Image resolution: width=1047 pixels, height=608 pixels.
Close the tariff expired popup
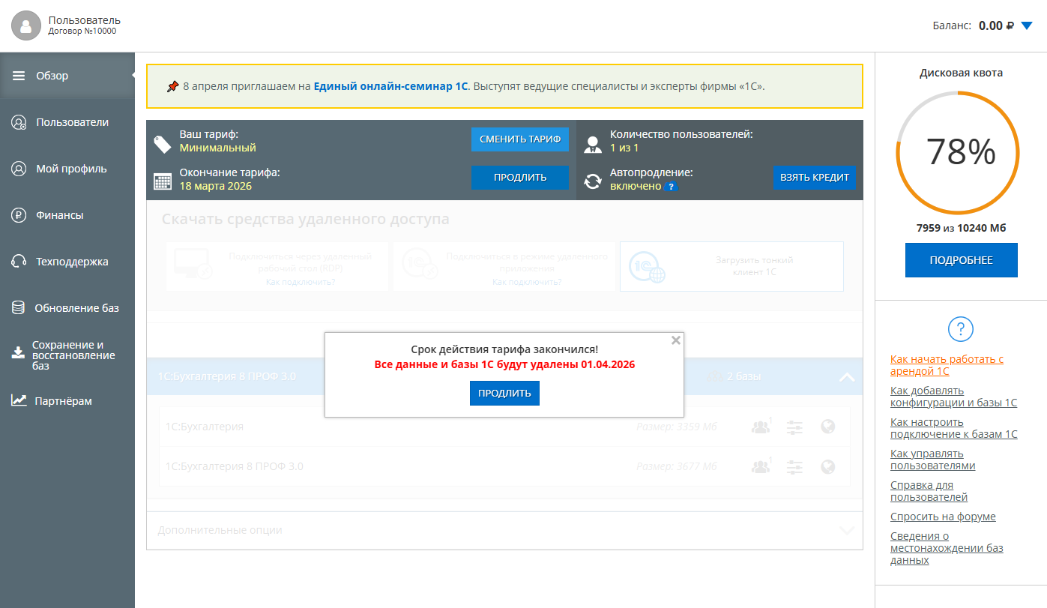point(675,340)
